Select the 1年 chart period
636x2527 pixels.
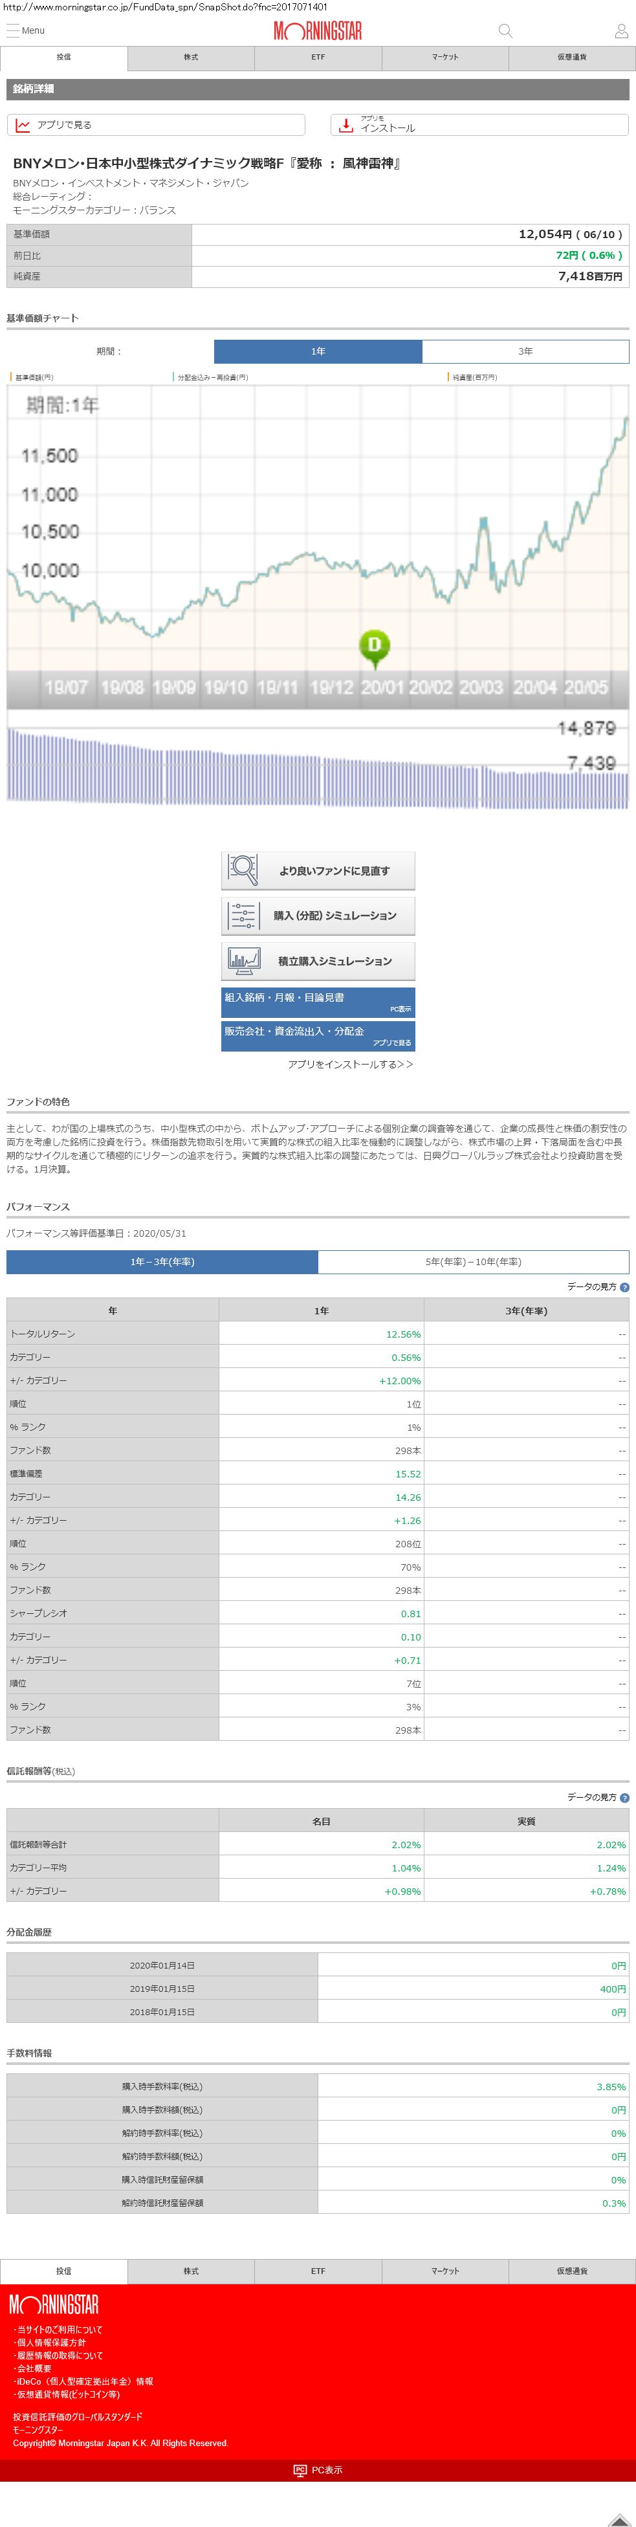pos(318,351)
